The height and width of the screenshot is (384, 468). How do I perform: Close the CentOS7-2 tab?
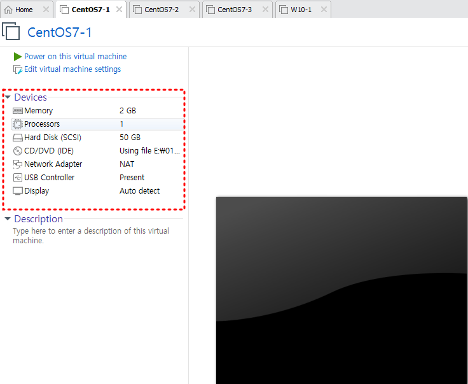point(192,10)
